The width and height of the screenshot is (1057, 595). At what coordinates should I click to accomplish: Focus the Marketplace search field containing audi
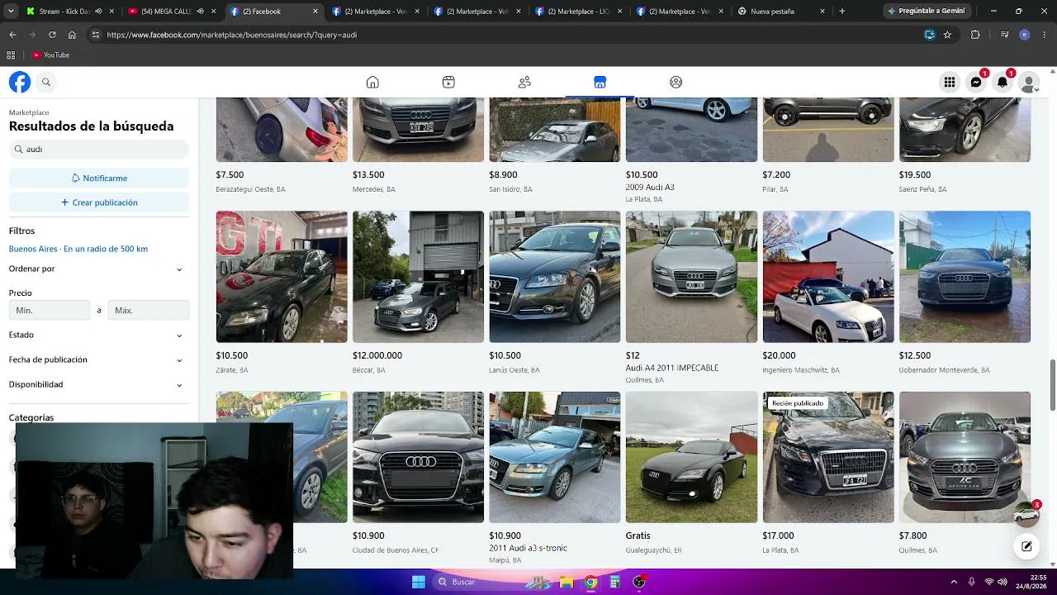99,150
